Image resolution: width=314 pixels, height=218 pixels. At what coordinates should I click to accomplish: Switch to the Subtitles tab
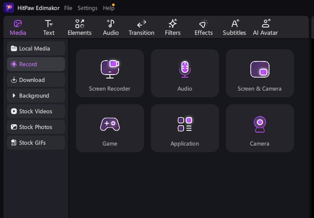[235, 28]
